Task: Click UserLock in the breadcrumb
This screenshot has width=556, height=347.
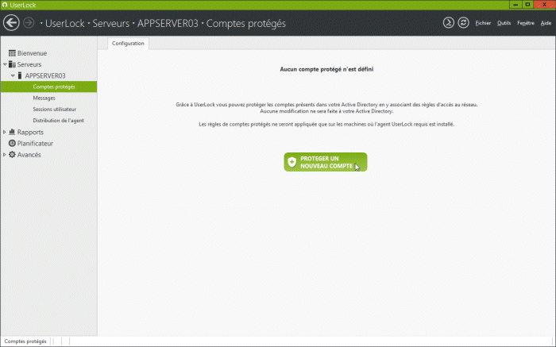Action: pyautogui.click(x=65, y=23)
